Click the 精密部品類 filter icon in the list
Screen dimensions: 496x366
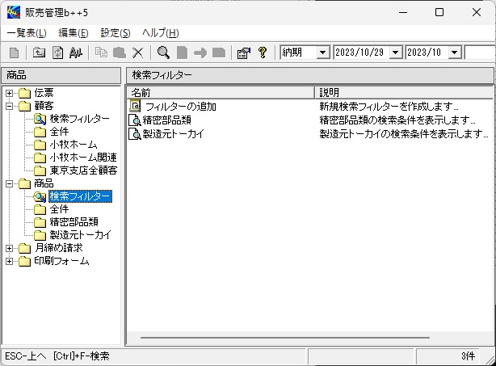point(135,120)
